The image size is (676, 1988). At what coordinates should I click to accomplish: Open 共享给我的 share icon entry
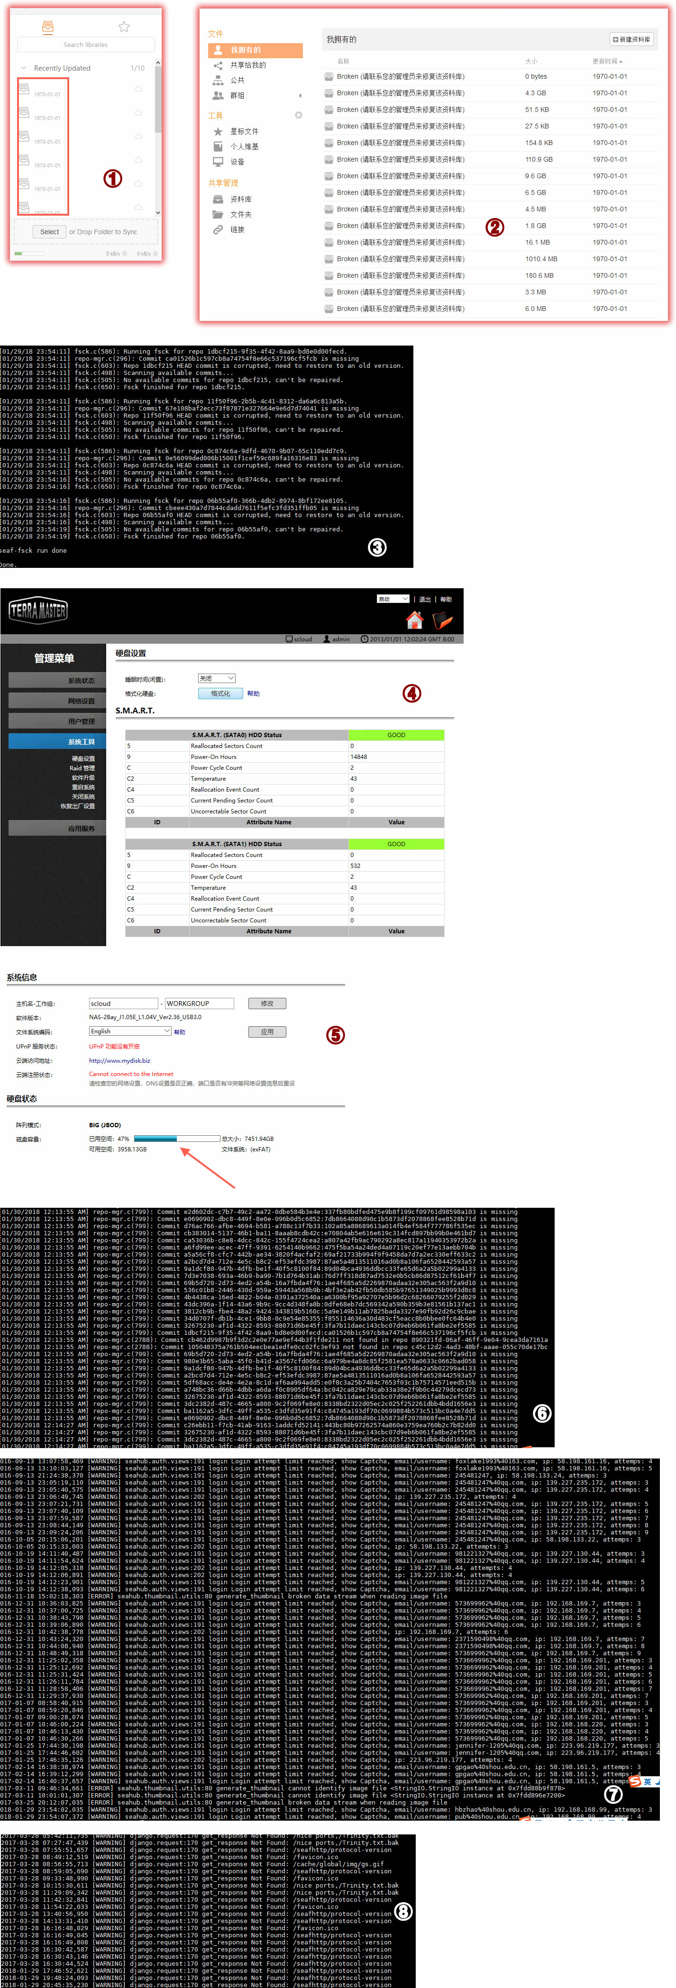coord(219,65)
